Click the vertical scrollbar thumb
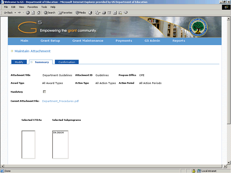This screenshot has height=173, width=231. point(228,72)
